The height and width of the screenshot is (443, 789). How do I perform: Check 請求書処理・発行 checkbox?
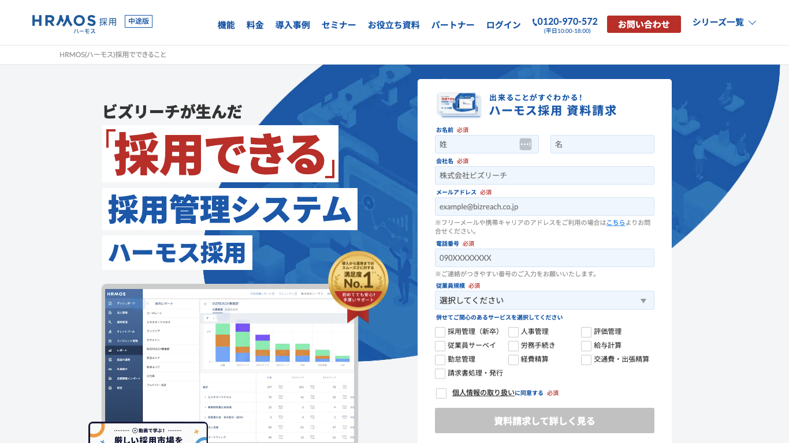coord(440,373)
